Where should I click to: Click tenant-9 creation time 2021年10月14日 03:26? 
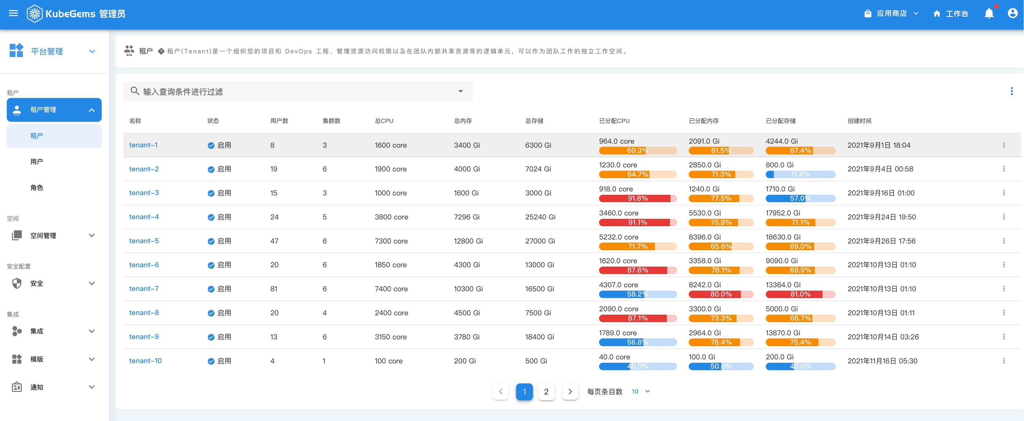(x=883, y=337)
